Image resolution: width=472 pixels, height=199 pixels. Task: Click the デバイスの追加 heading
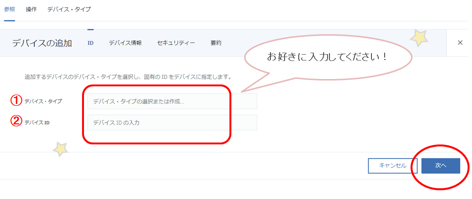click(42, 43)
